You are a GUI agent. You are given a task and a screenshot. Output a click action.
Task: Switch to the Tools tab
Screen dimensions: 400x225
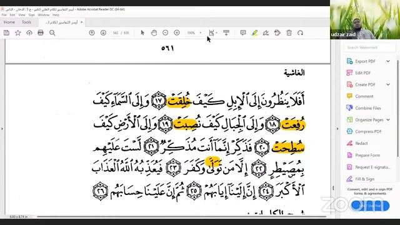(26, 22)
